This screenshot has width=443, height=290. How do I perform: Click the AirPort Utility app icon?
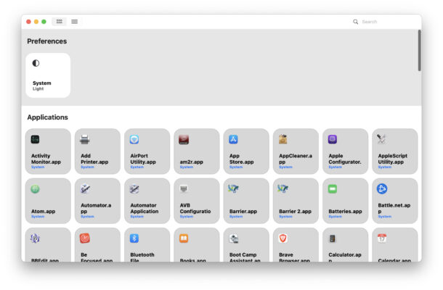click(x=134, y=139)
